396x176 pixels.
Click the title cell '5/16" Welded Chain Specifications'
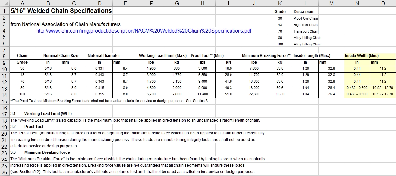[61, 11]
